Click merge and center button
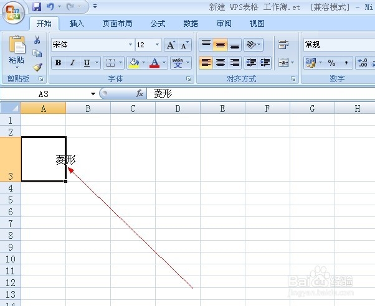 pos(283,63)
